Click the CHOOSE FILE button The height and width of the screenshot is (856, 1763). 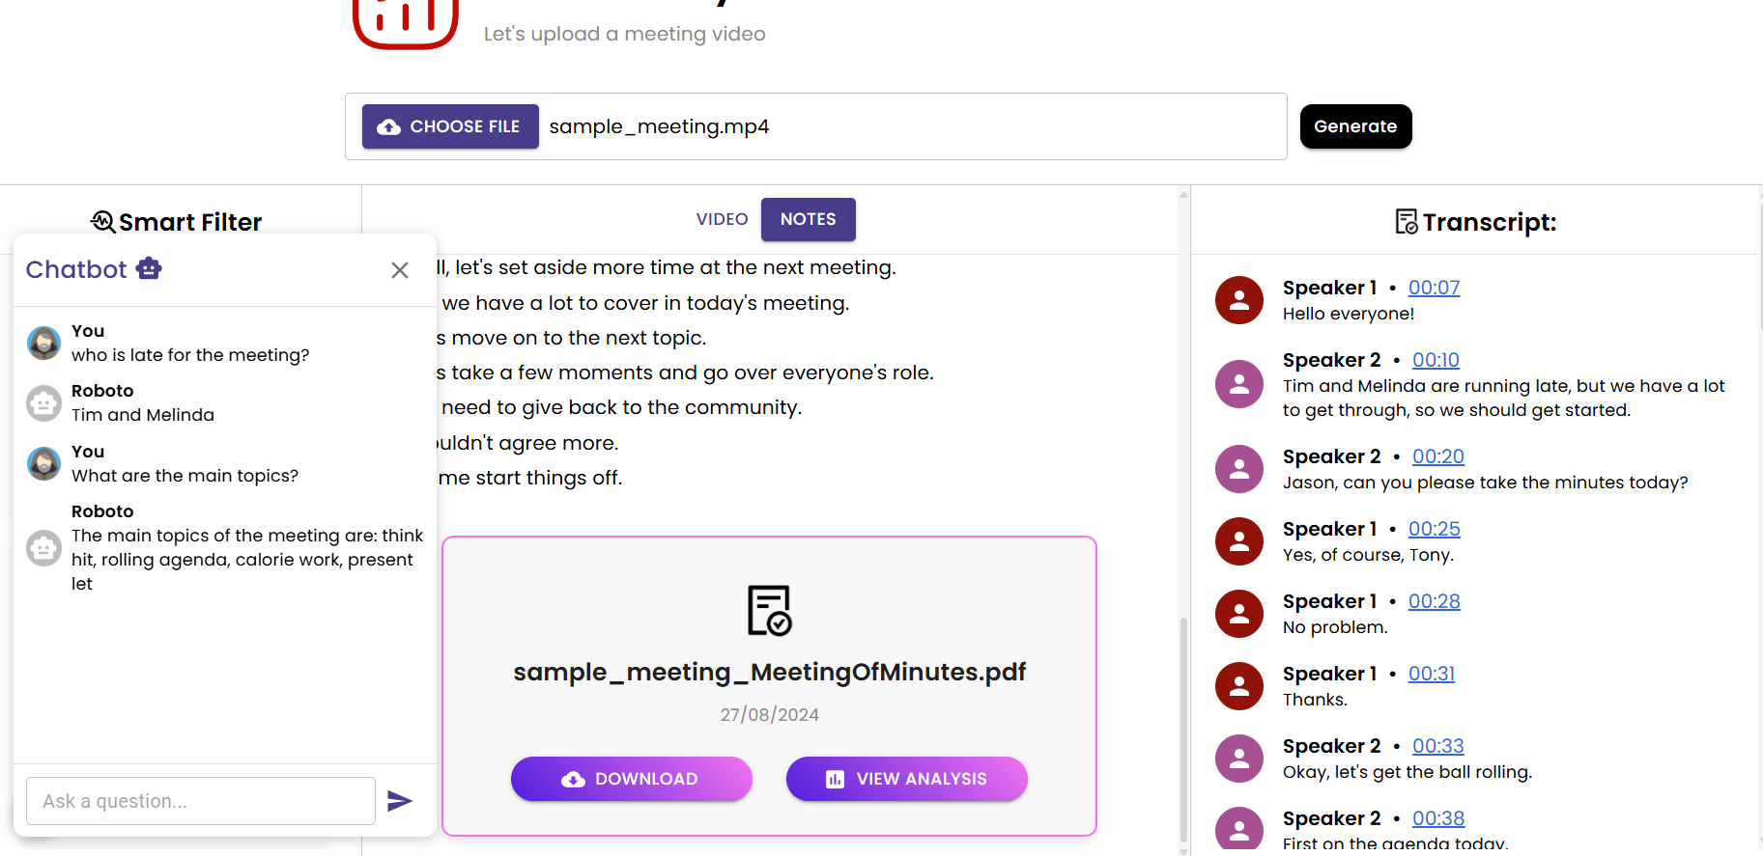pos(450,126)
